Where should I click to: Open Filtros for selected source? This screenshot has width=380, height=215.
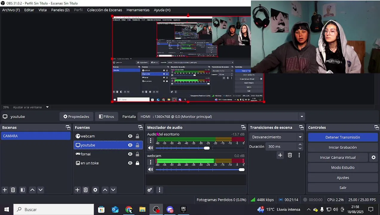(x=106, y=117)
